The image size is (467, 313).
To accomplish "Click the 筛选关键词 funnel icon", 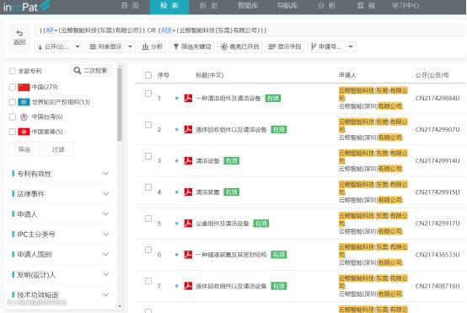I will 175,46.
